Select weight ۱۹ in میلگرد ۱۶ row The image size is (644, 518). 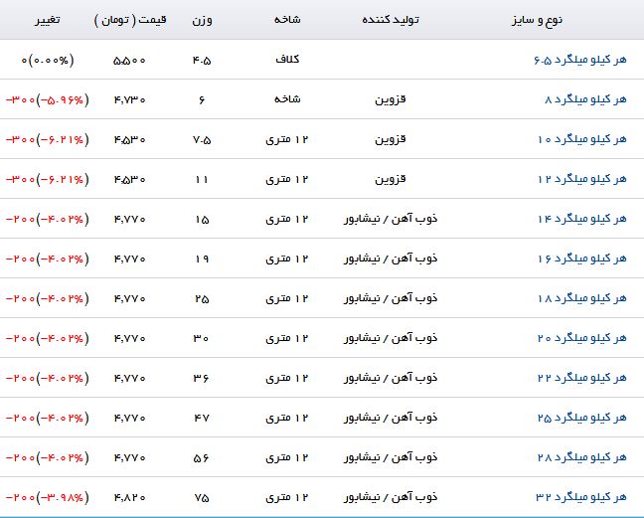point(202,259)
